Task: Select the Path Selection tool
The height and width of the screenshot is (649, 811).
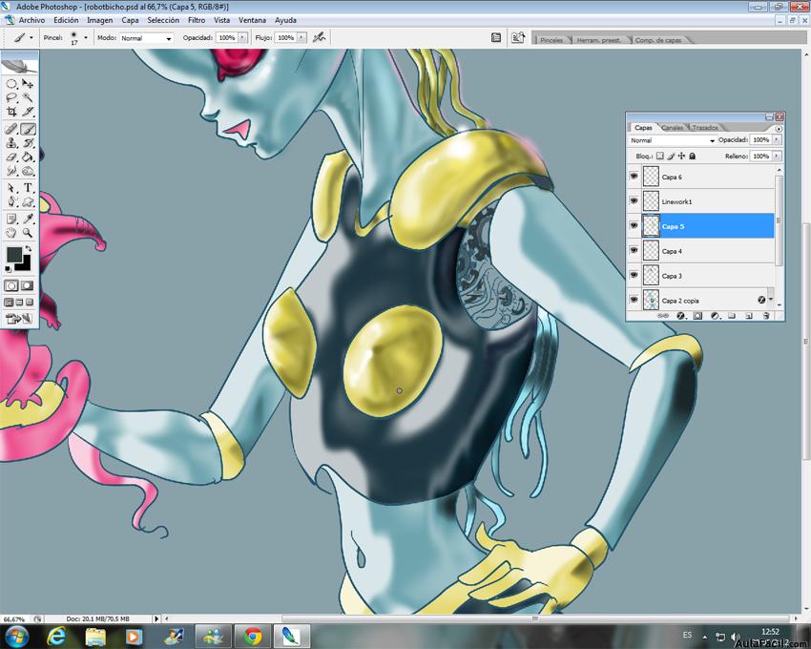Action: point(11,188)
